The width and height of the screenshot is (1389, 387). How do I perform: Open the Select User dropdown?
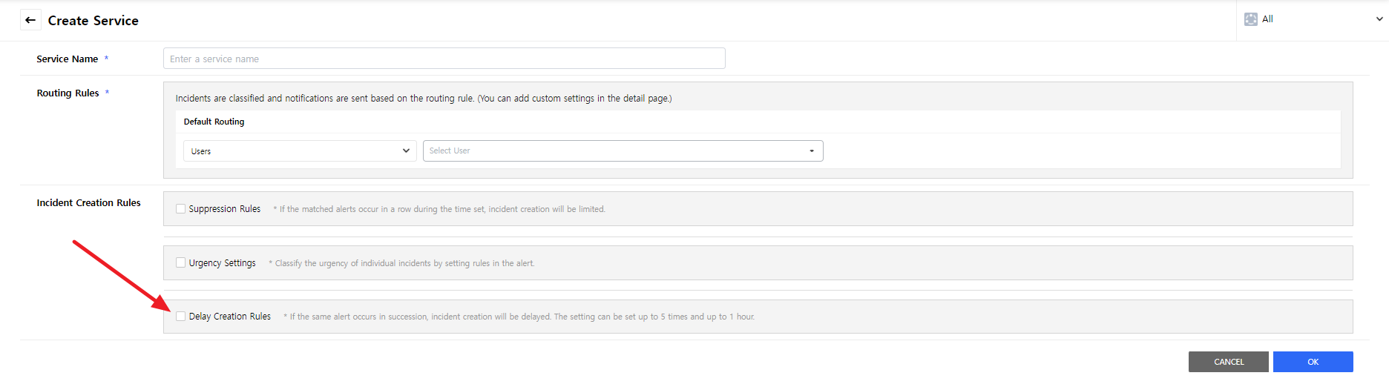click(x=623, y=150)
